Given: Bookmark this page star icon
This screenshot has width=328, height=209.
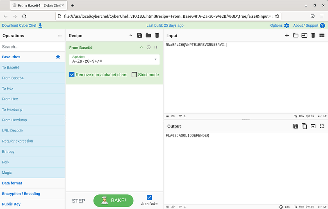Looking at the screenshot, I should tap(277, 16).
